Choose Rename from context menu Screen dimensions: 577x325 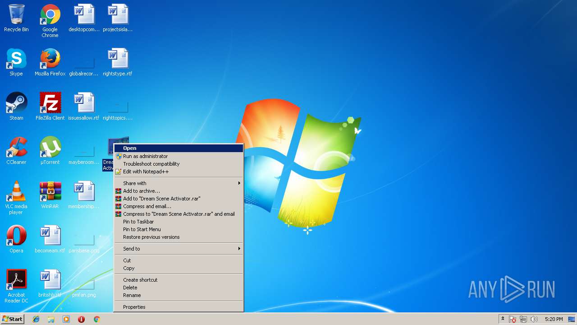click(x=179, y=295)
